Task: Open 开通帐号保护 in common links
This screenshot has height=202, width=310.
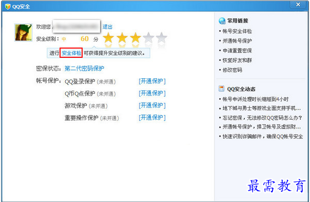Action: [237, 41]
